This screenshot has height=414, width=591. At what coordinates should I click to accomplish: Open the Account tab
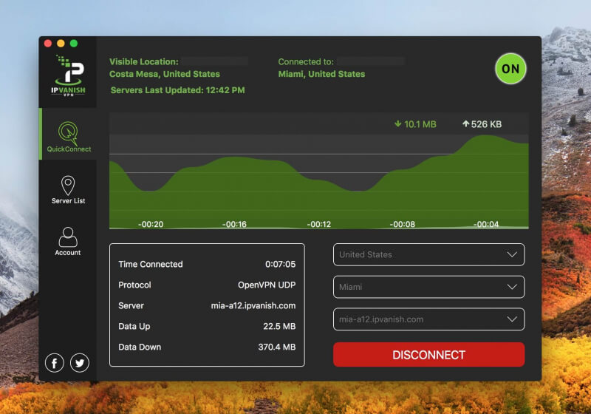point(68,241)
